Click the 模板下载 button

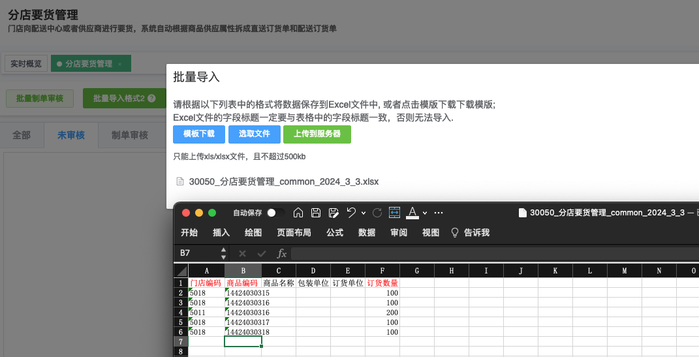click(199, 134)
